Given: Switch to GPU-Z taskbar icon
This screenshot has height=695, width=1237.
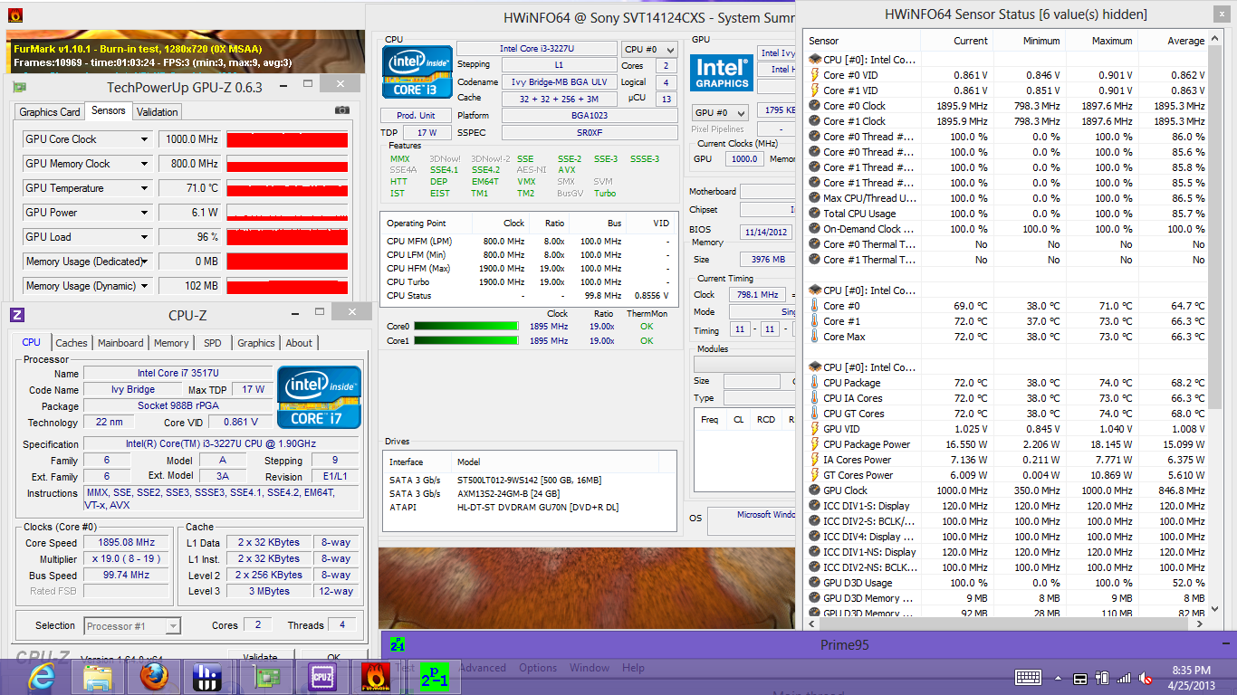Looking at the screenshot, I should (x=265, y=676).
